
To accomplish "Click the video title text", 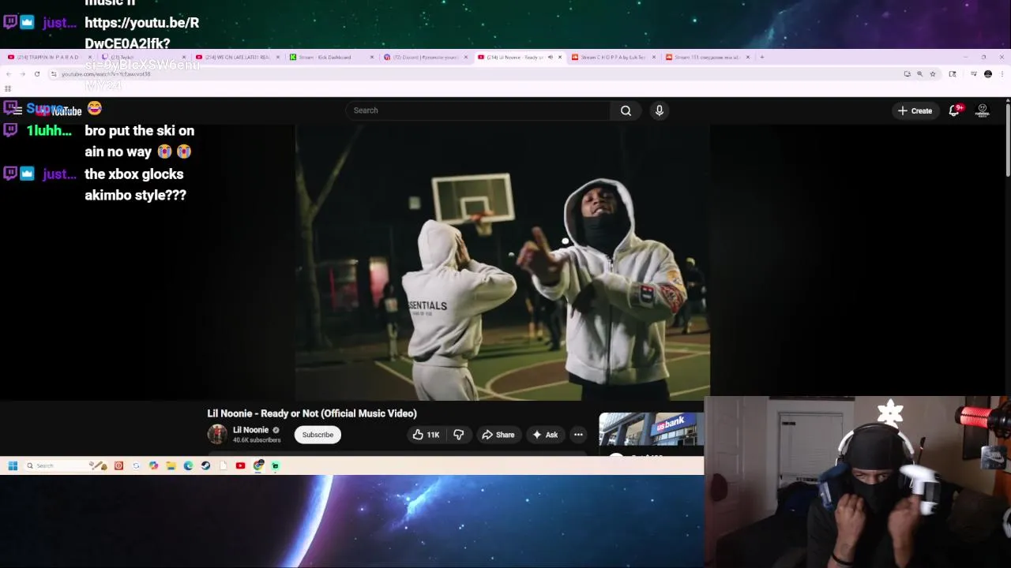I will 312,413.
